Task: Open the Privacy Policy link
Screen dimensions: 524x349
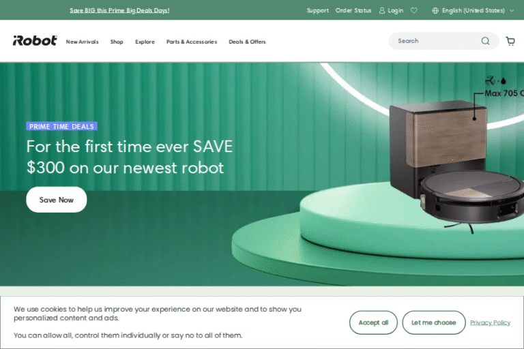Action: point(491,322)
